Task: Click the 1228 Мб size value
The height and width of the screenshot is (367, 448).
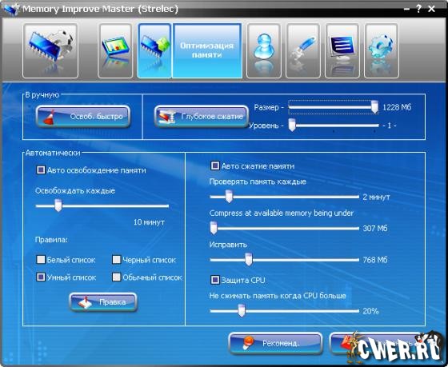Action: click(397, 107)
